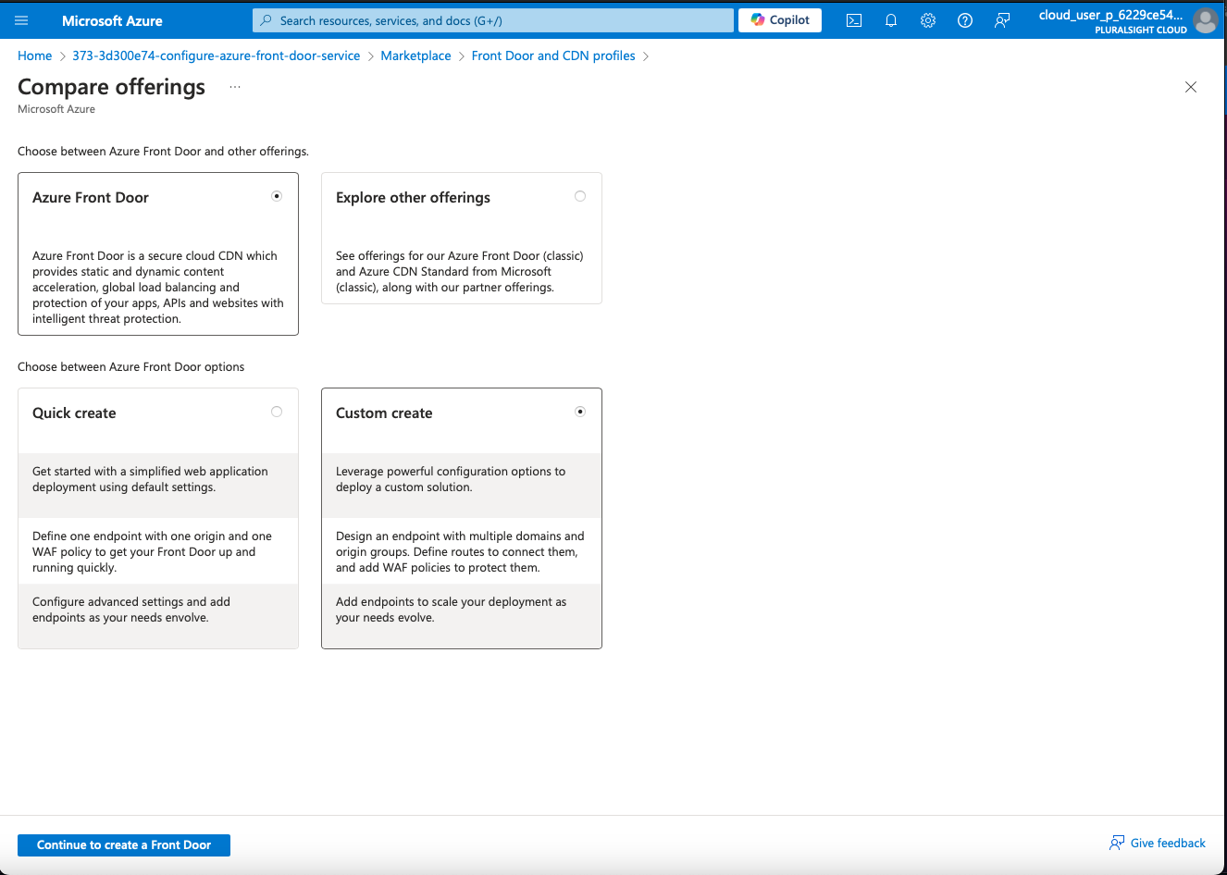Click the 'See offerings for our Azure Front Door (classic)' text
Viewport: 1227px width, 875px height.
459,272
